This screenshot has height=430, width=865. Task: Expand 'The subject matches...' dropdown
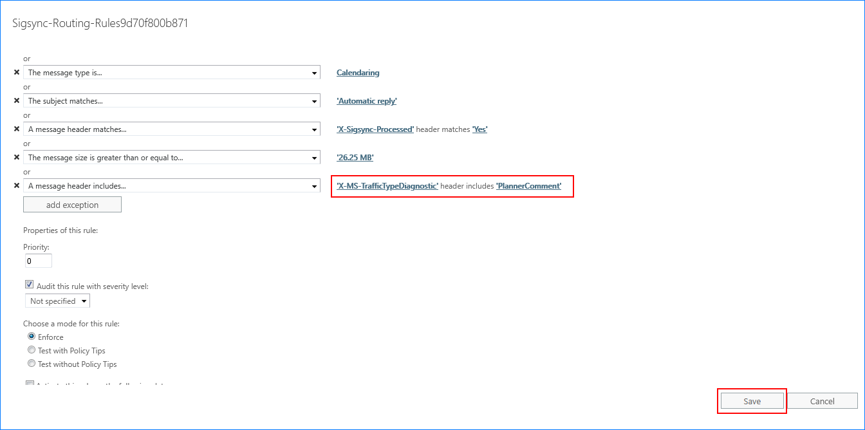(x=171, y=101)
